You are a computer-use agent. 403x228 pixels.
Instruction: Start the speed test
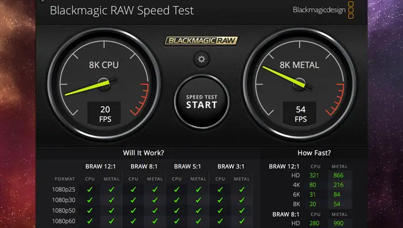click(201, 102)
